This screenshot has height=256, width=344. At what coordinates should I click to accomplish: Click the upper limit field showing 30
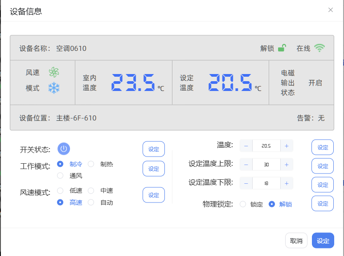pyautogui.click(x=266, y=165)
